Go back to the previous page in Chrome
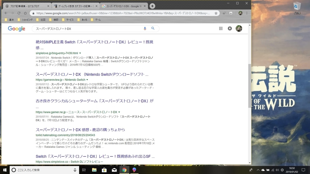 pyautogui.click(x=6, y=13)
